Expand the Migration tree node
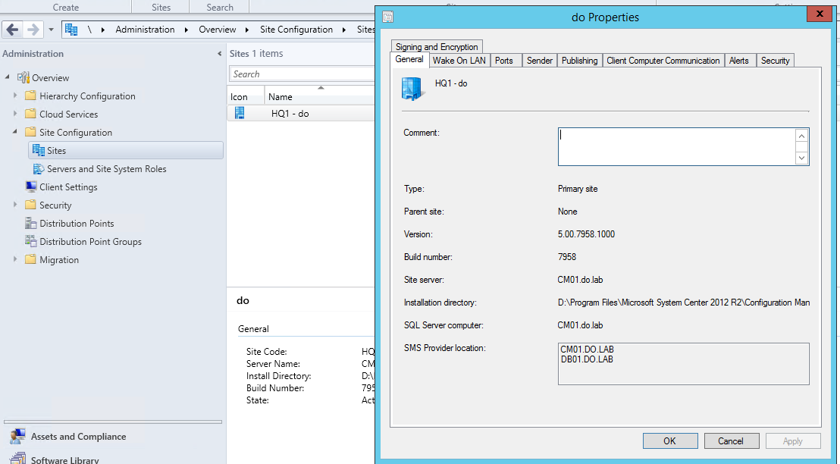The image size is (840, 464). point(15,259)
